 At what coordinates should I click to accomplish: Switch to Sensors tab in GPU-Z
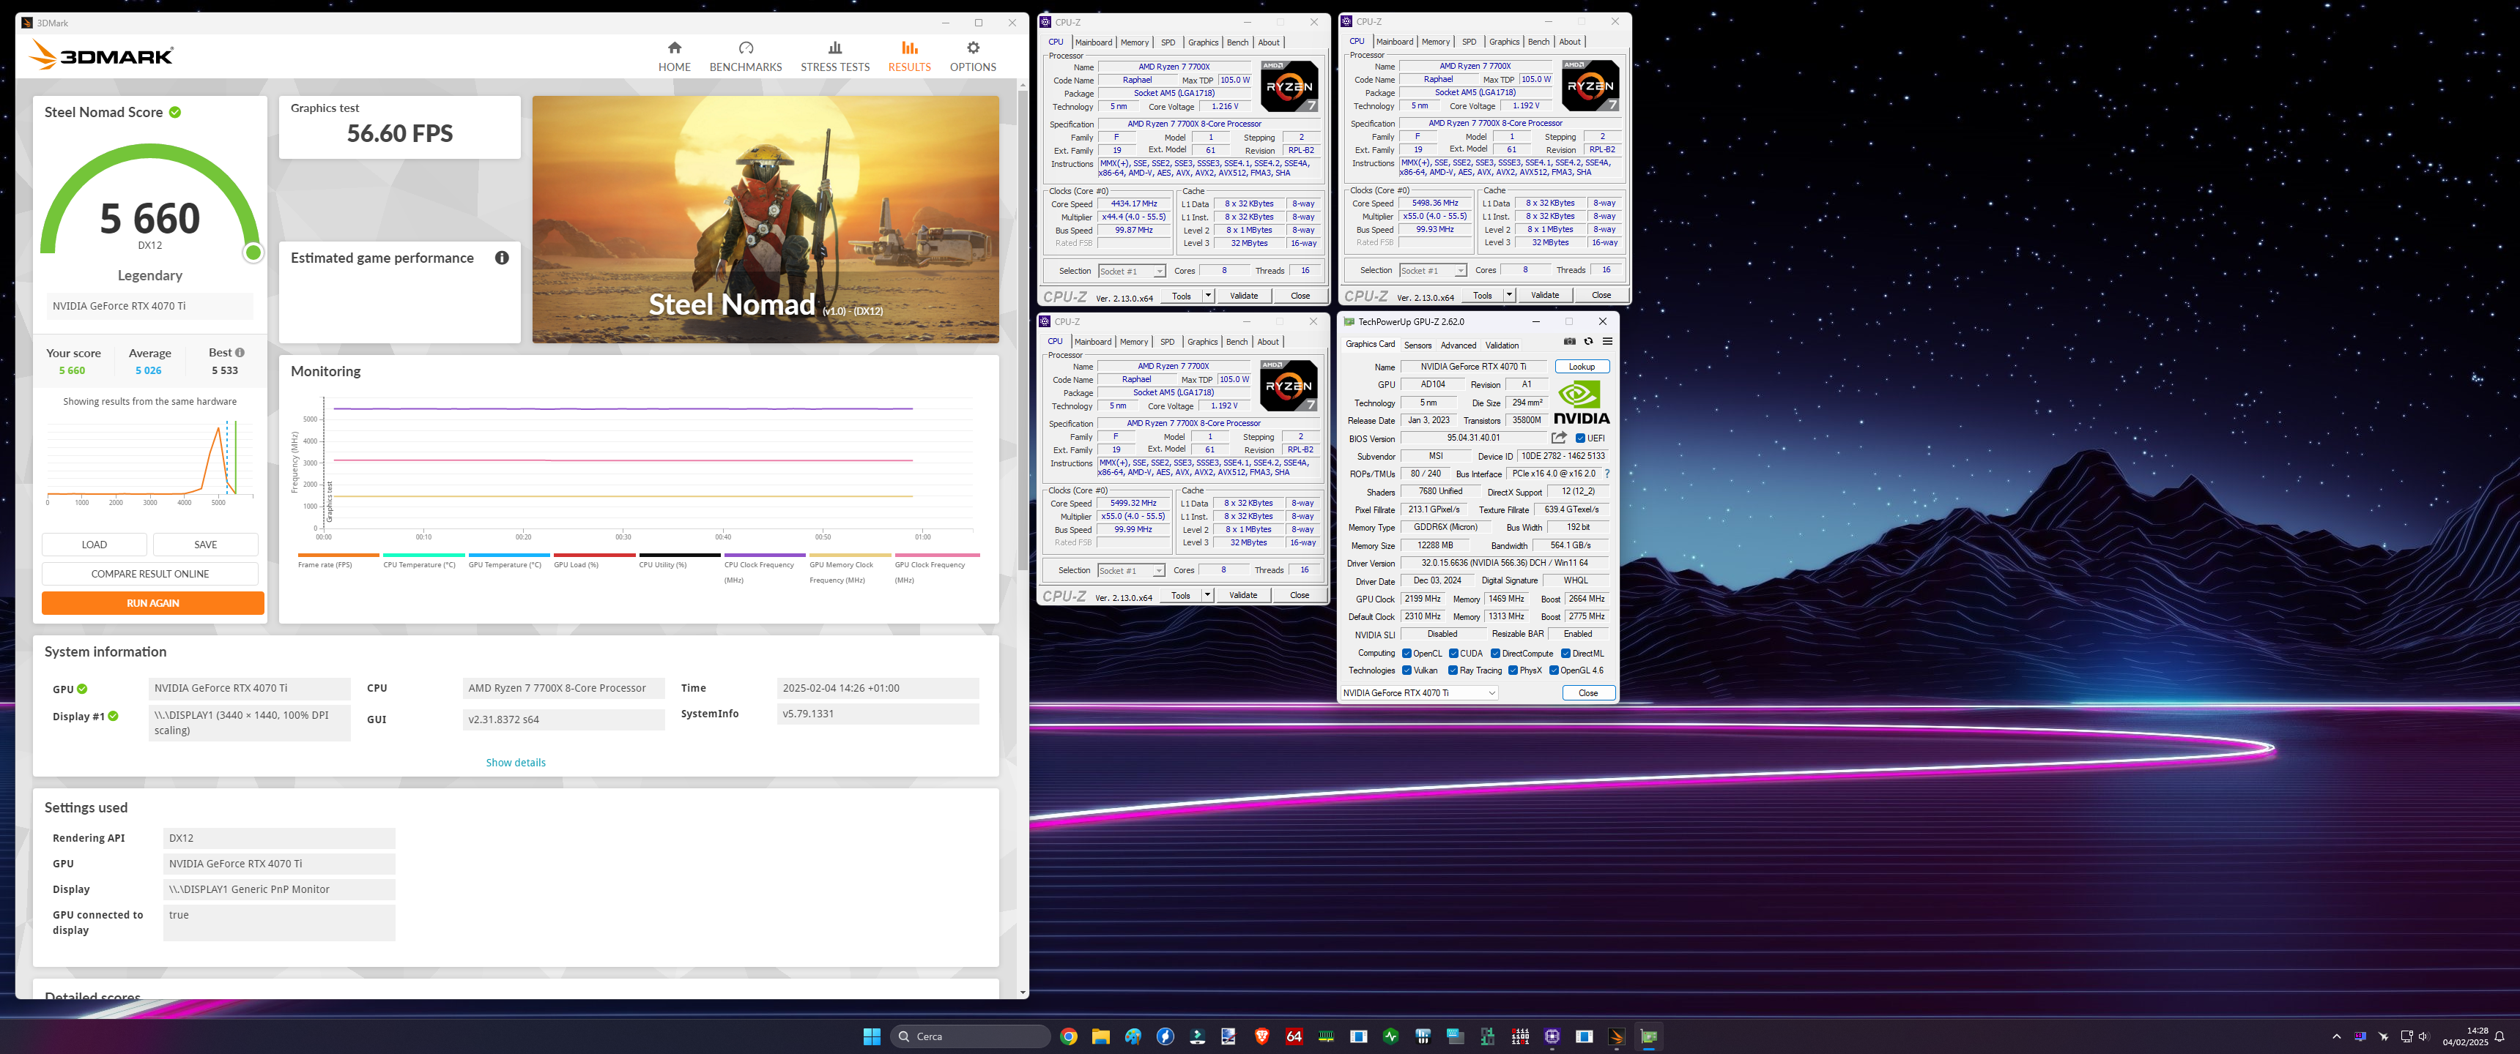(x=1417, y=345)
